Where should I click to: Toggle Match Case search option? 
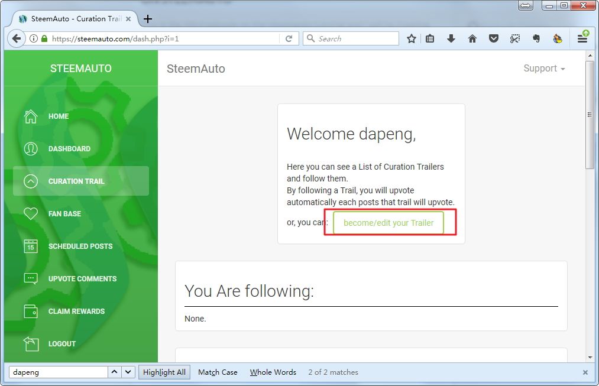218,372
